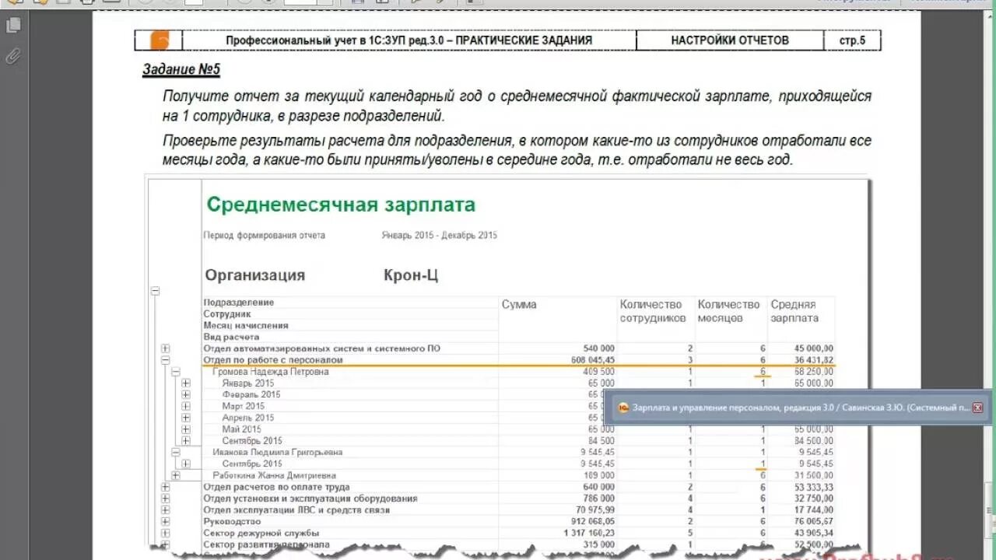Click the Количество сотрудников column header
This screenshot has height=560, width=996.
coord(653,311)
